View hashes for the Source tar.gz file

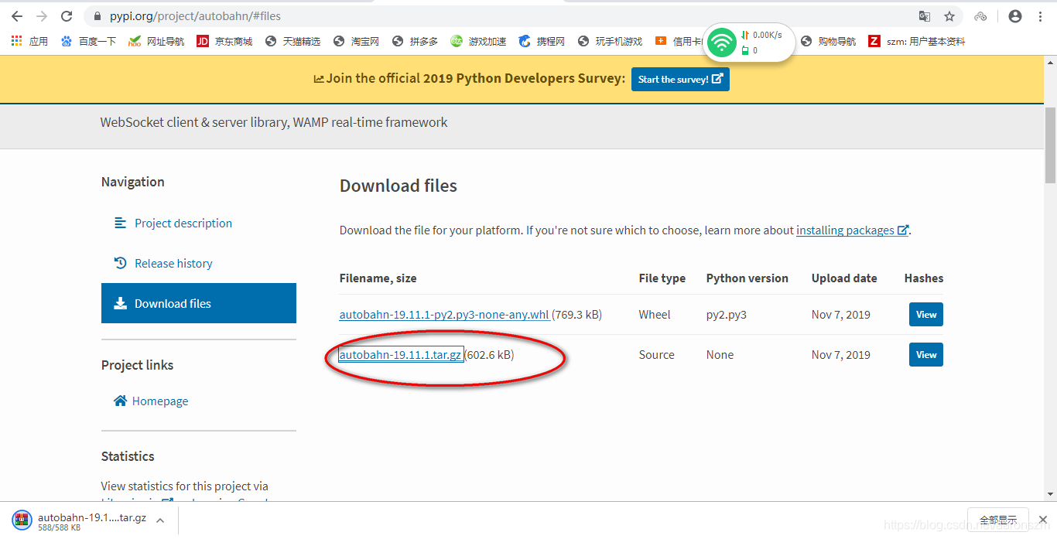click(x=926, y=355)
